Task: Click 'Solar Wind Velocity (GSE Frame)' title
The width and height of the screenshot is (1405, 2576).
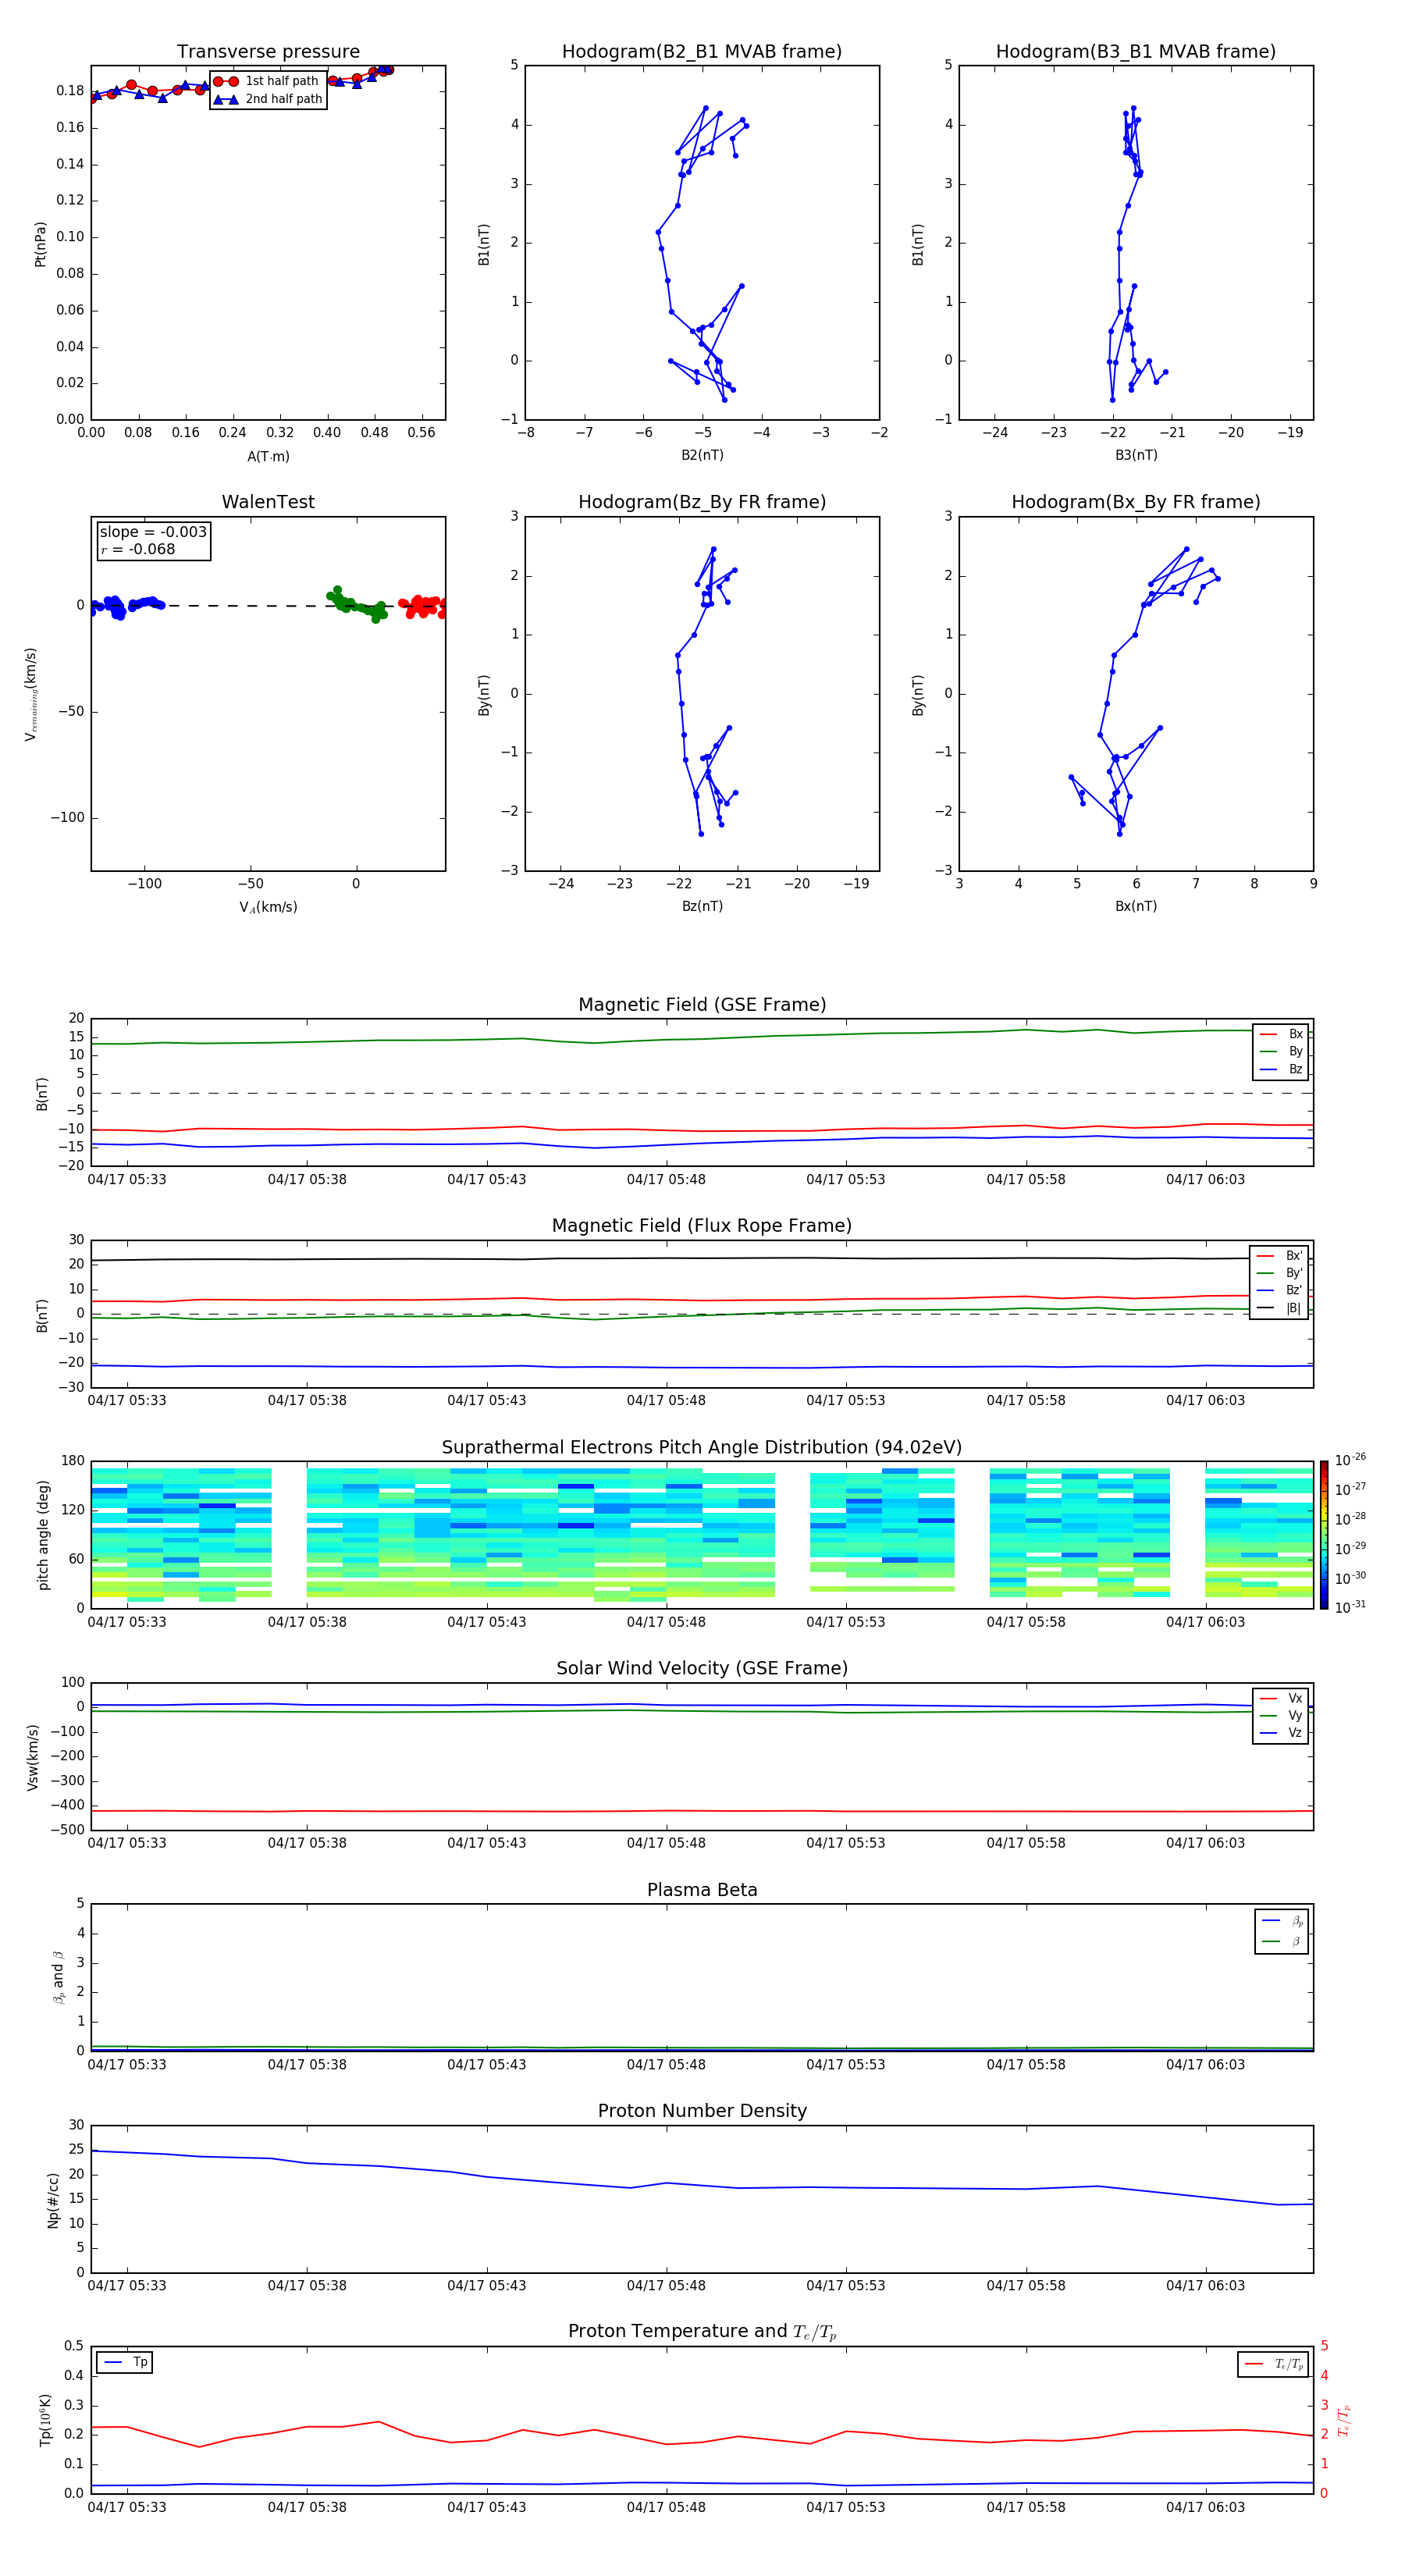Action: (x=702, y=1669)
